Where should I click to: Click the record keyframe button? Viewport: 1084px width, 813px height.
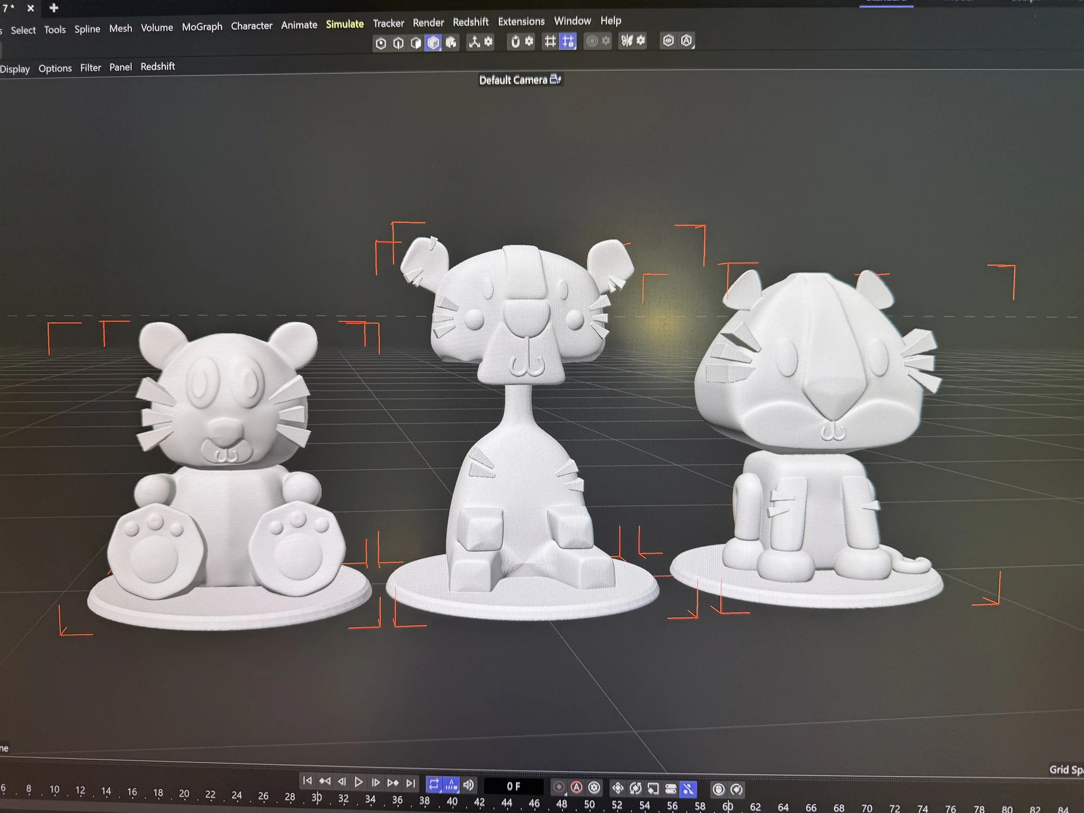pyautogui.click(x=558, y=787)
